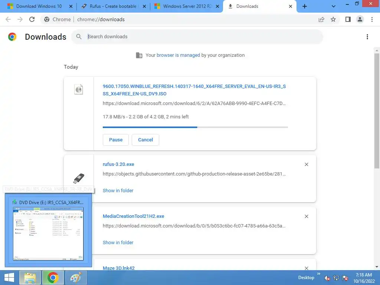Open the tab search dropdown arrow
Image resolution: width=380 pixels, height=285 pixels.
click(334, 7)
